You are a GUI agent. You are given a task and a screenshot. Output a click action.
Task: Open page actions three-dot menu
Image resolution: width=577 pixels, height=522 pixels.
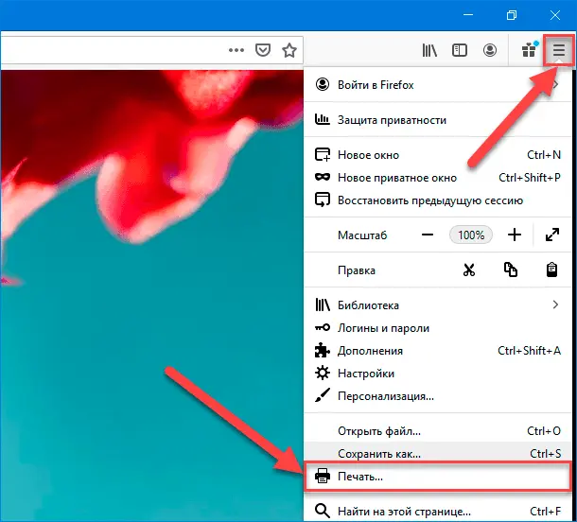[x=236, y=49]
